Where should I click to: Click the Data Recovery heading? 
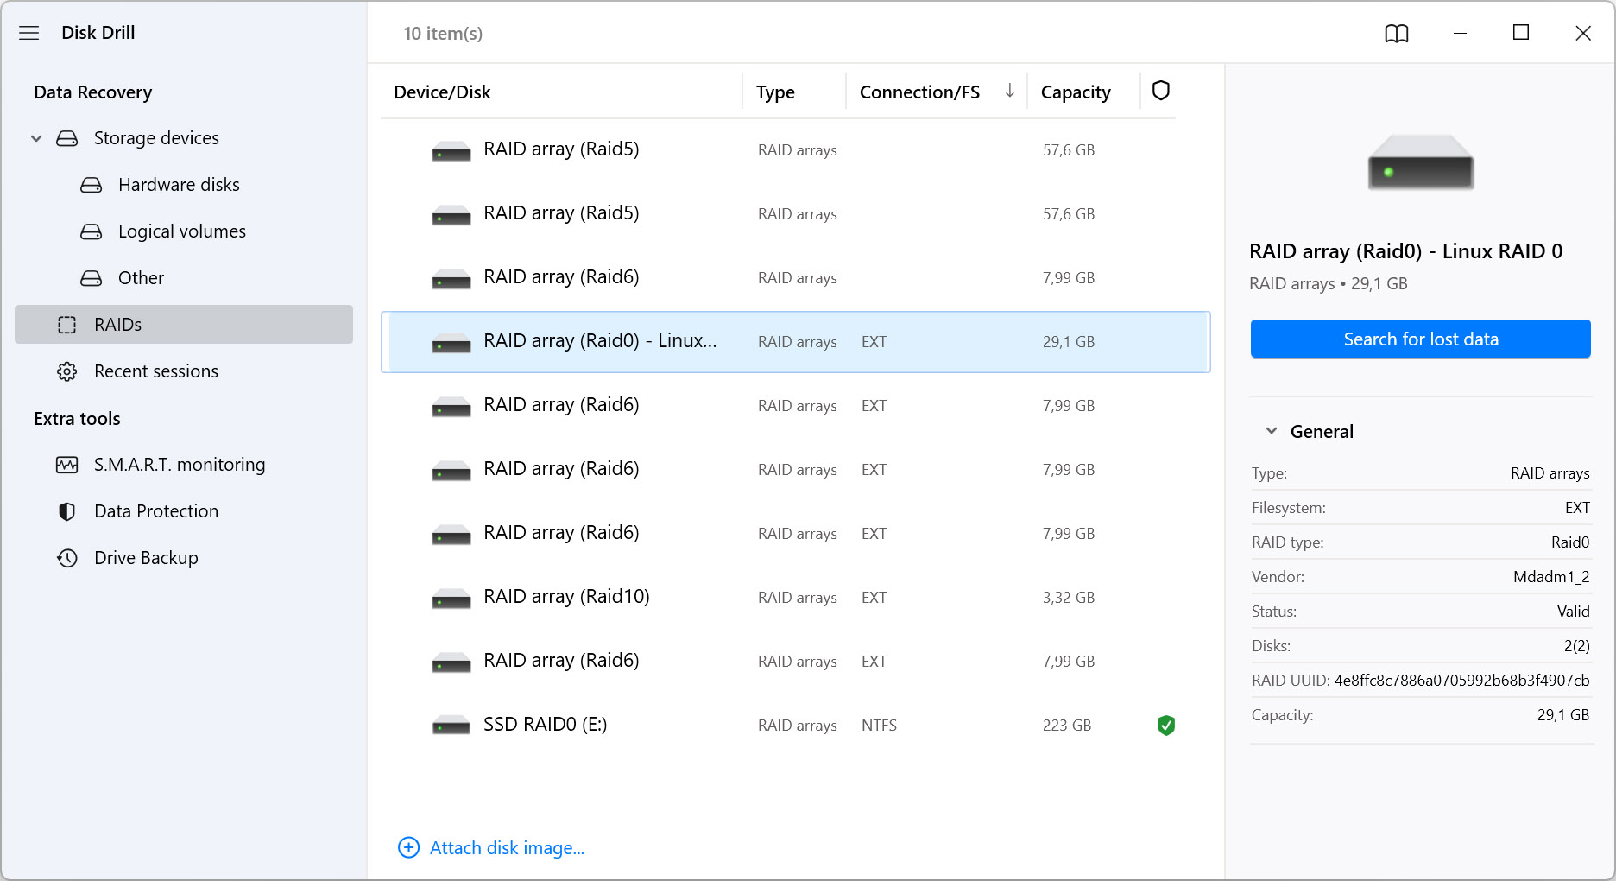[x=92, y=92]
